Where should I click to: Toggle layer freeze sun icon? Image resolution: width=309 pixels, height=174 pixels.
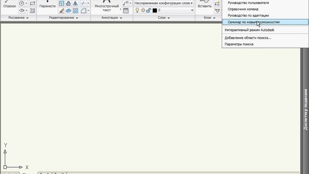143,10
